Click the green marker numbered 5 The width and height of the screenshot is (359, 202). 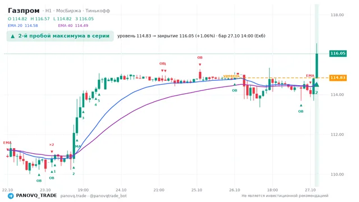99,100
